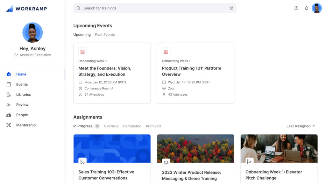Open the help question mark icon
The height and width of the screenshot is (183, 326).
296,8
